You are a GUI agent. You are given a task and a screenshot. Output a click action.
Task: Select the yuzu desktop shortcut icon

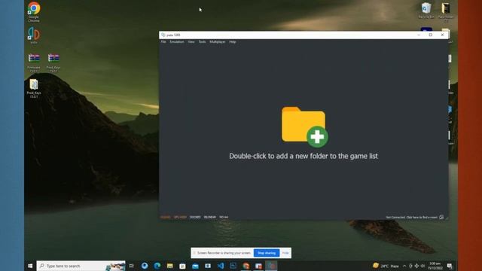(x=34, y=35)
